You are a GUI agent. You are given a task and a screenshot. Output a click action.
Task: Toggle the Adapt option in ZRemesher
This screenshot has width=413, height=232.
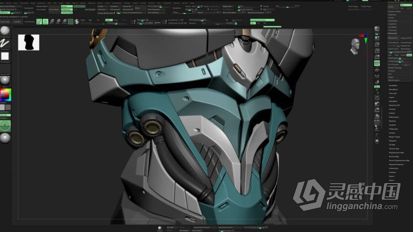tap(409, 55)
